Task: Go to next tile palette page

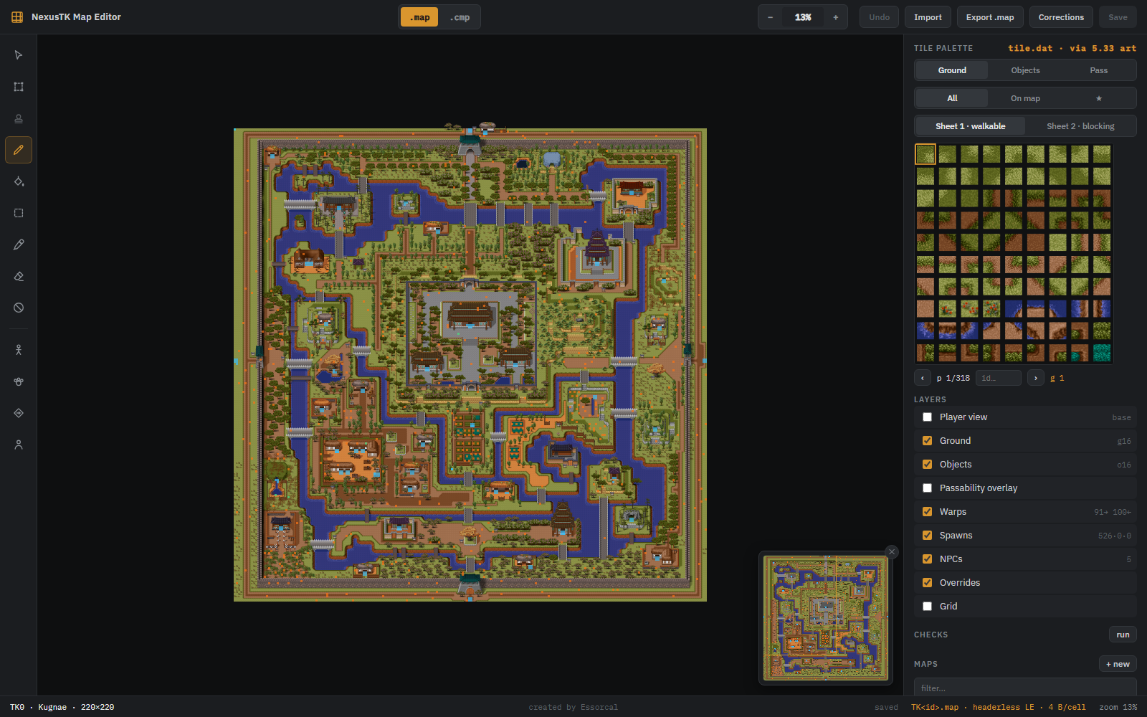Action: point(1036,378)
